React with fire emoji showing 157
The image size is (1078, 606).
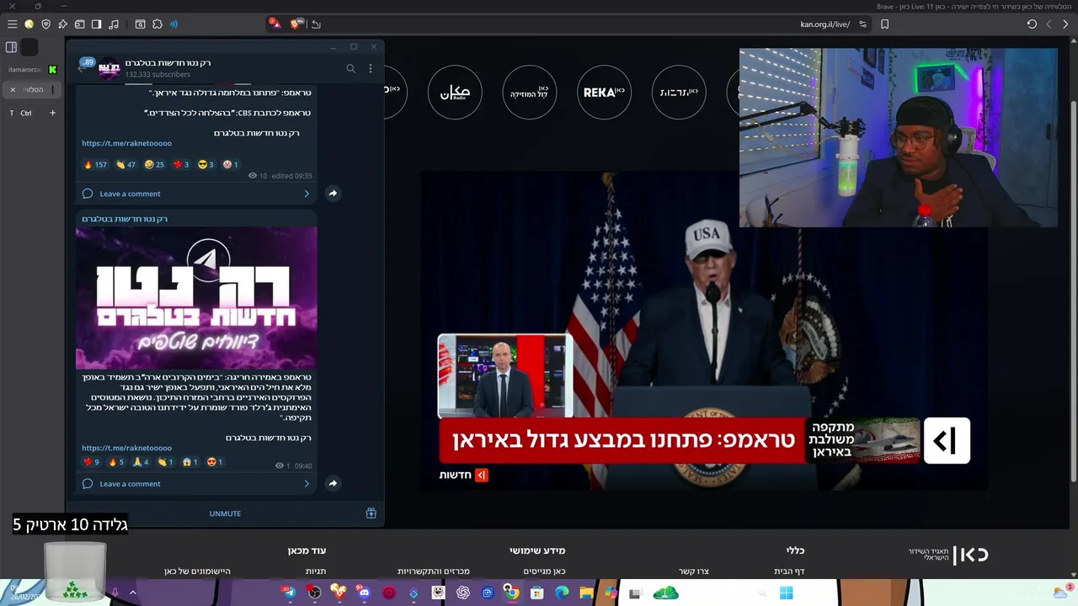(x=95, y=165)
